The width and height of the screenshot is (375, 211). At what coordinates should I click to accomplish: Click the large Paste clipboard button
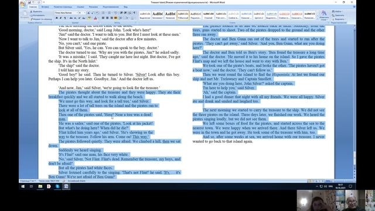click(25, 15)
